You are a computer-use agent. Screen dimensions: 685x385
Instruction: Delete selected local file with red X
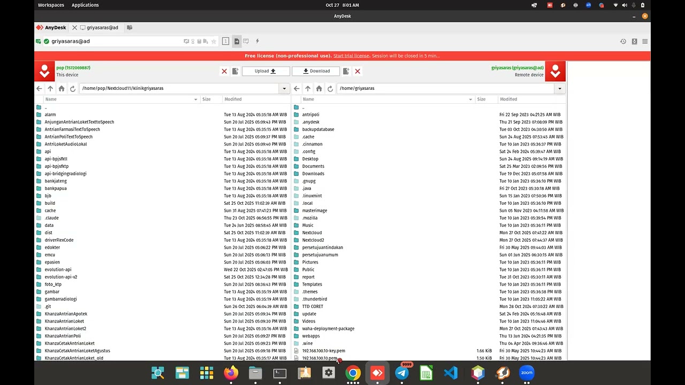[x=224, y=71]
